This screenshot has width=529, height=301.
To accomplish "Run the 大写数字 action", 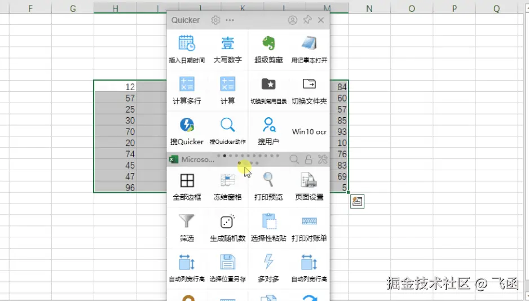I will pyautogui.click(x=228, y=50).
